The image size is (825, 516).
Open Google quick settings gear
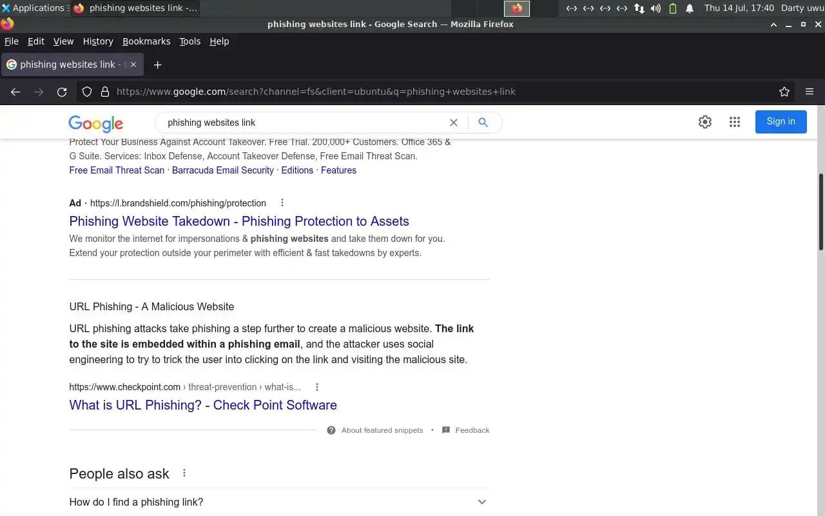point(705,122)
